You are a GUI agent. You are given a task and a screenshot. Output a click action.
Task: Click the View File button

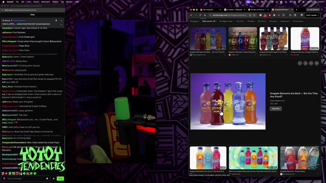point(276,109)
